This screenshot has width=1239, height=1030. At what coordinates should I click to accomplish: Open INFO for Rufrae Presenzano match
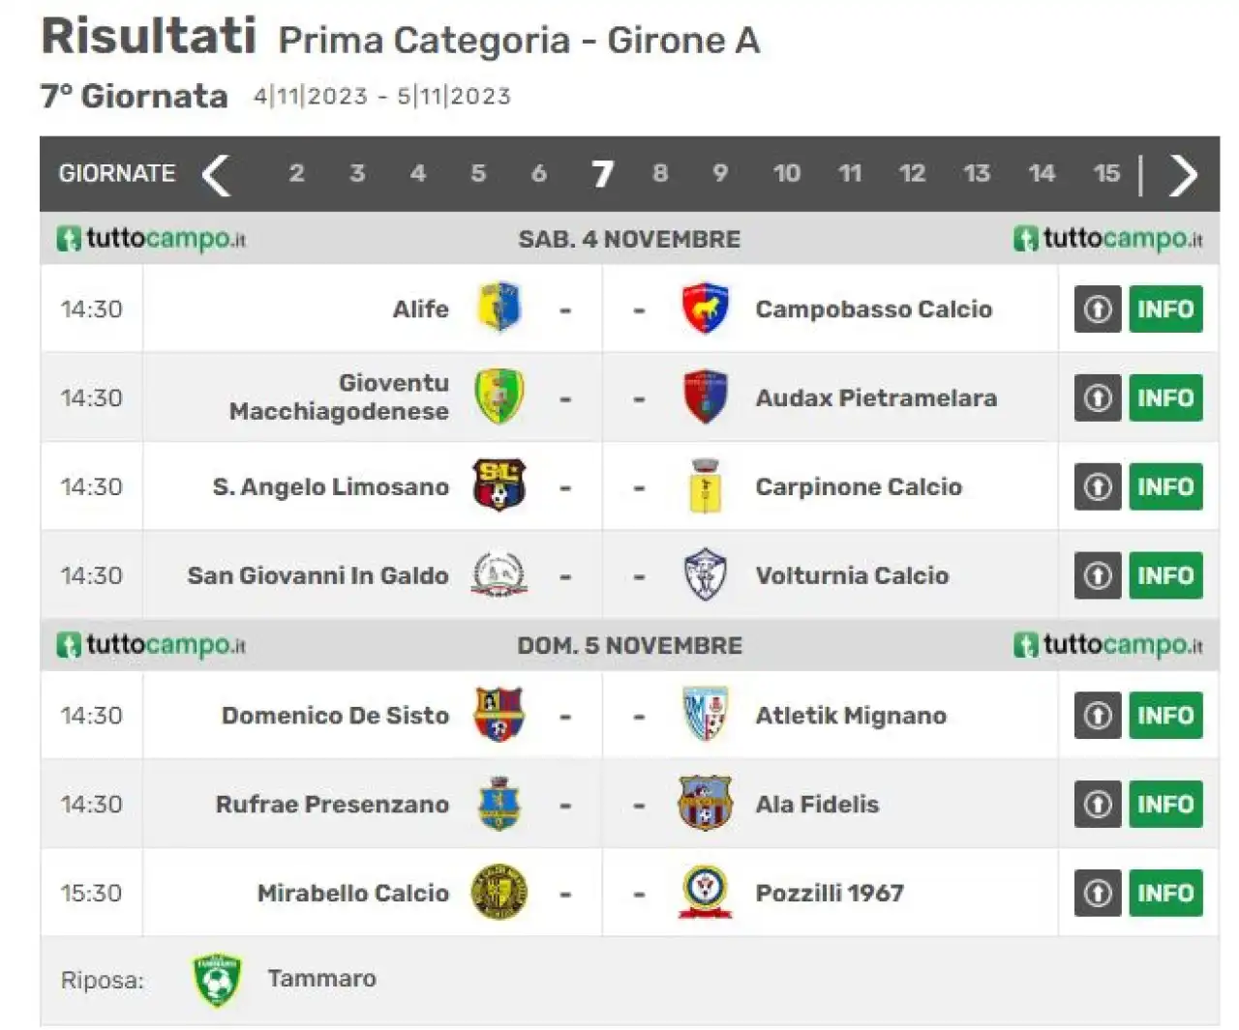coord(1165,804)
